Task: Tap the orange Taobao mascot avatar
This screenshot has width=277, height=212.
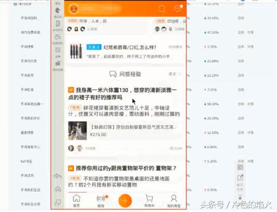Action: point(74,8)
